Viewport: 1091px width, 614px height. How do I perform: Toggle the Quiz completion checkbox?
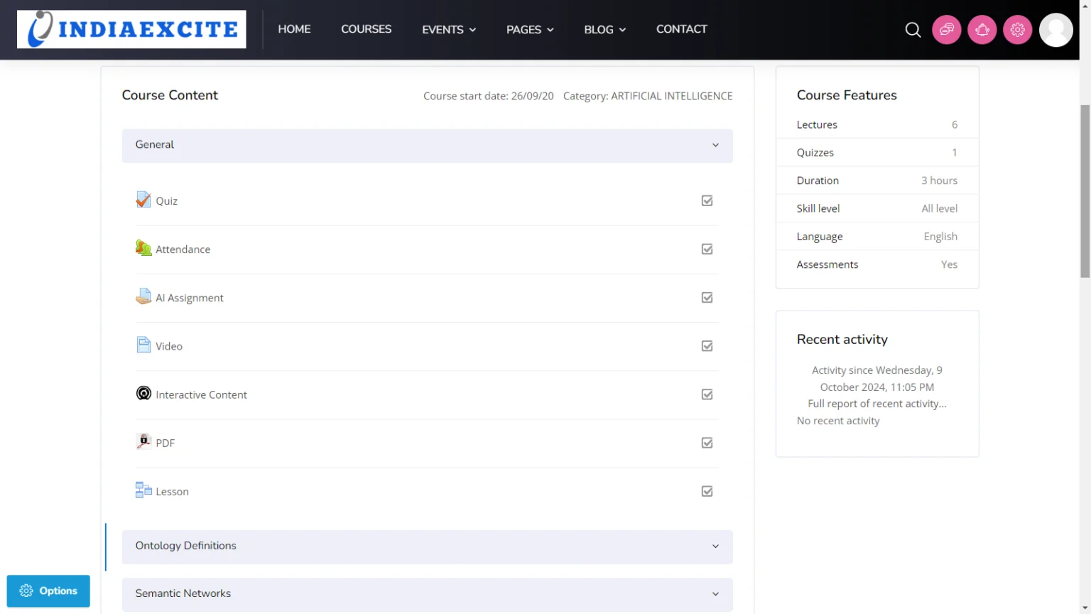707,200
